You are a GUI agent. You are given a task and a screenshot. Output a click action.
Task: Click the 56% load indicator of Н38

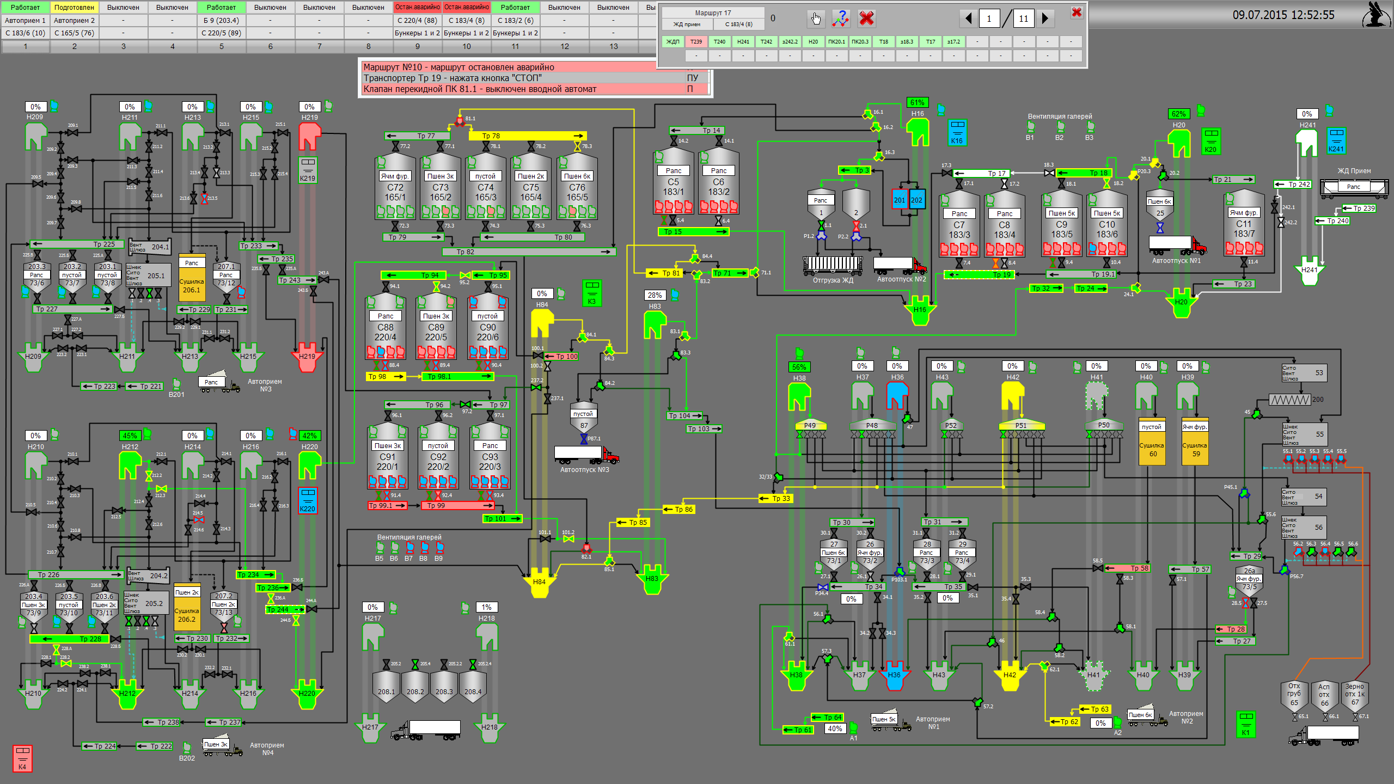pyautogui.click(x=799, y=367)
